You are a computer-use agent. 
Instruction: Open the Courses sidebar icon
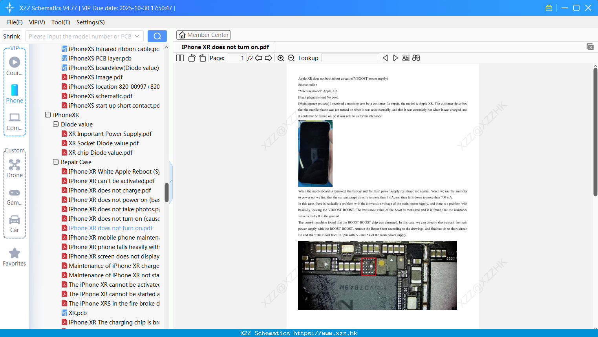(15, 66)
